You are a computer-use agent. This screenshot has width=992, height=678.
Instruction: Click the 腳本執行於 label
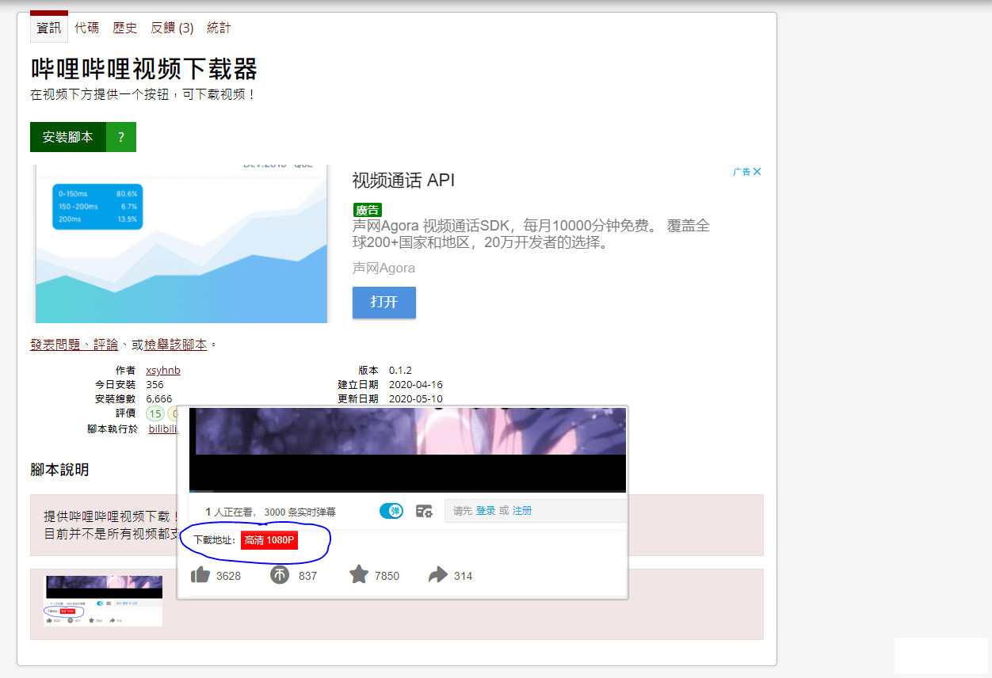tap(113, 429)
